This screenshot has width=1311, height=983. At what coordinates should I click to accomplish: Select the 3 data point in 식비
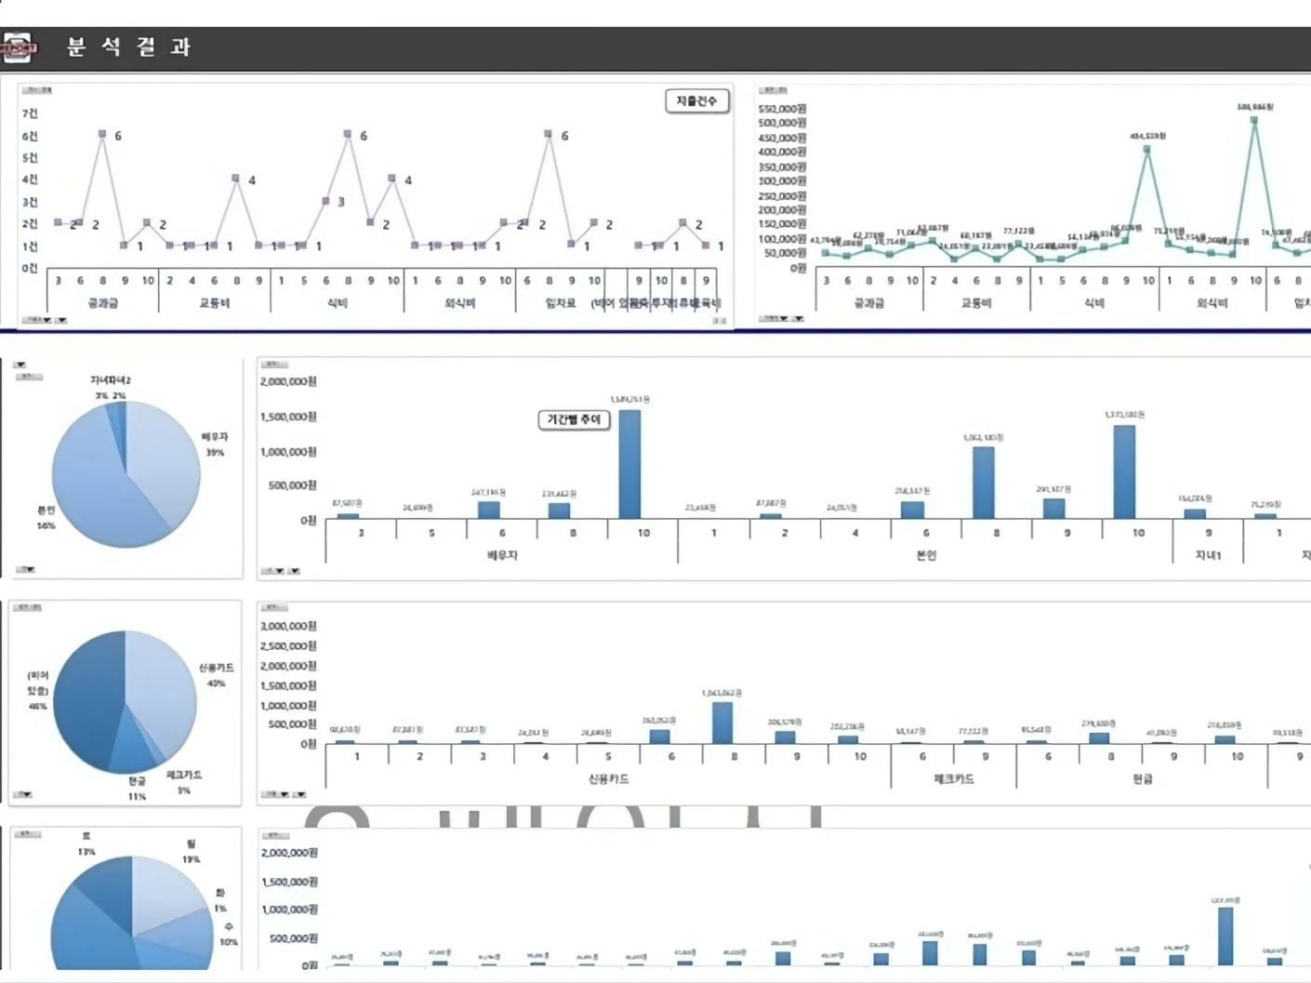325,201
